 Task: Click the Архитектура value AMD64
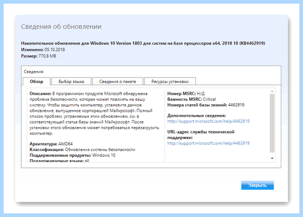[65, 144]
